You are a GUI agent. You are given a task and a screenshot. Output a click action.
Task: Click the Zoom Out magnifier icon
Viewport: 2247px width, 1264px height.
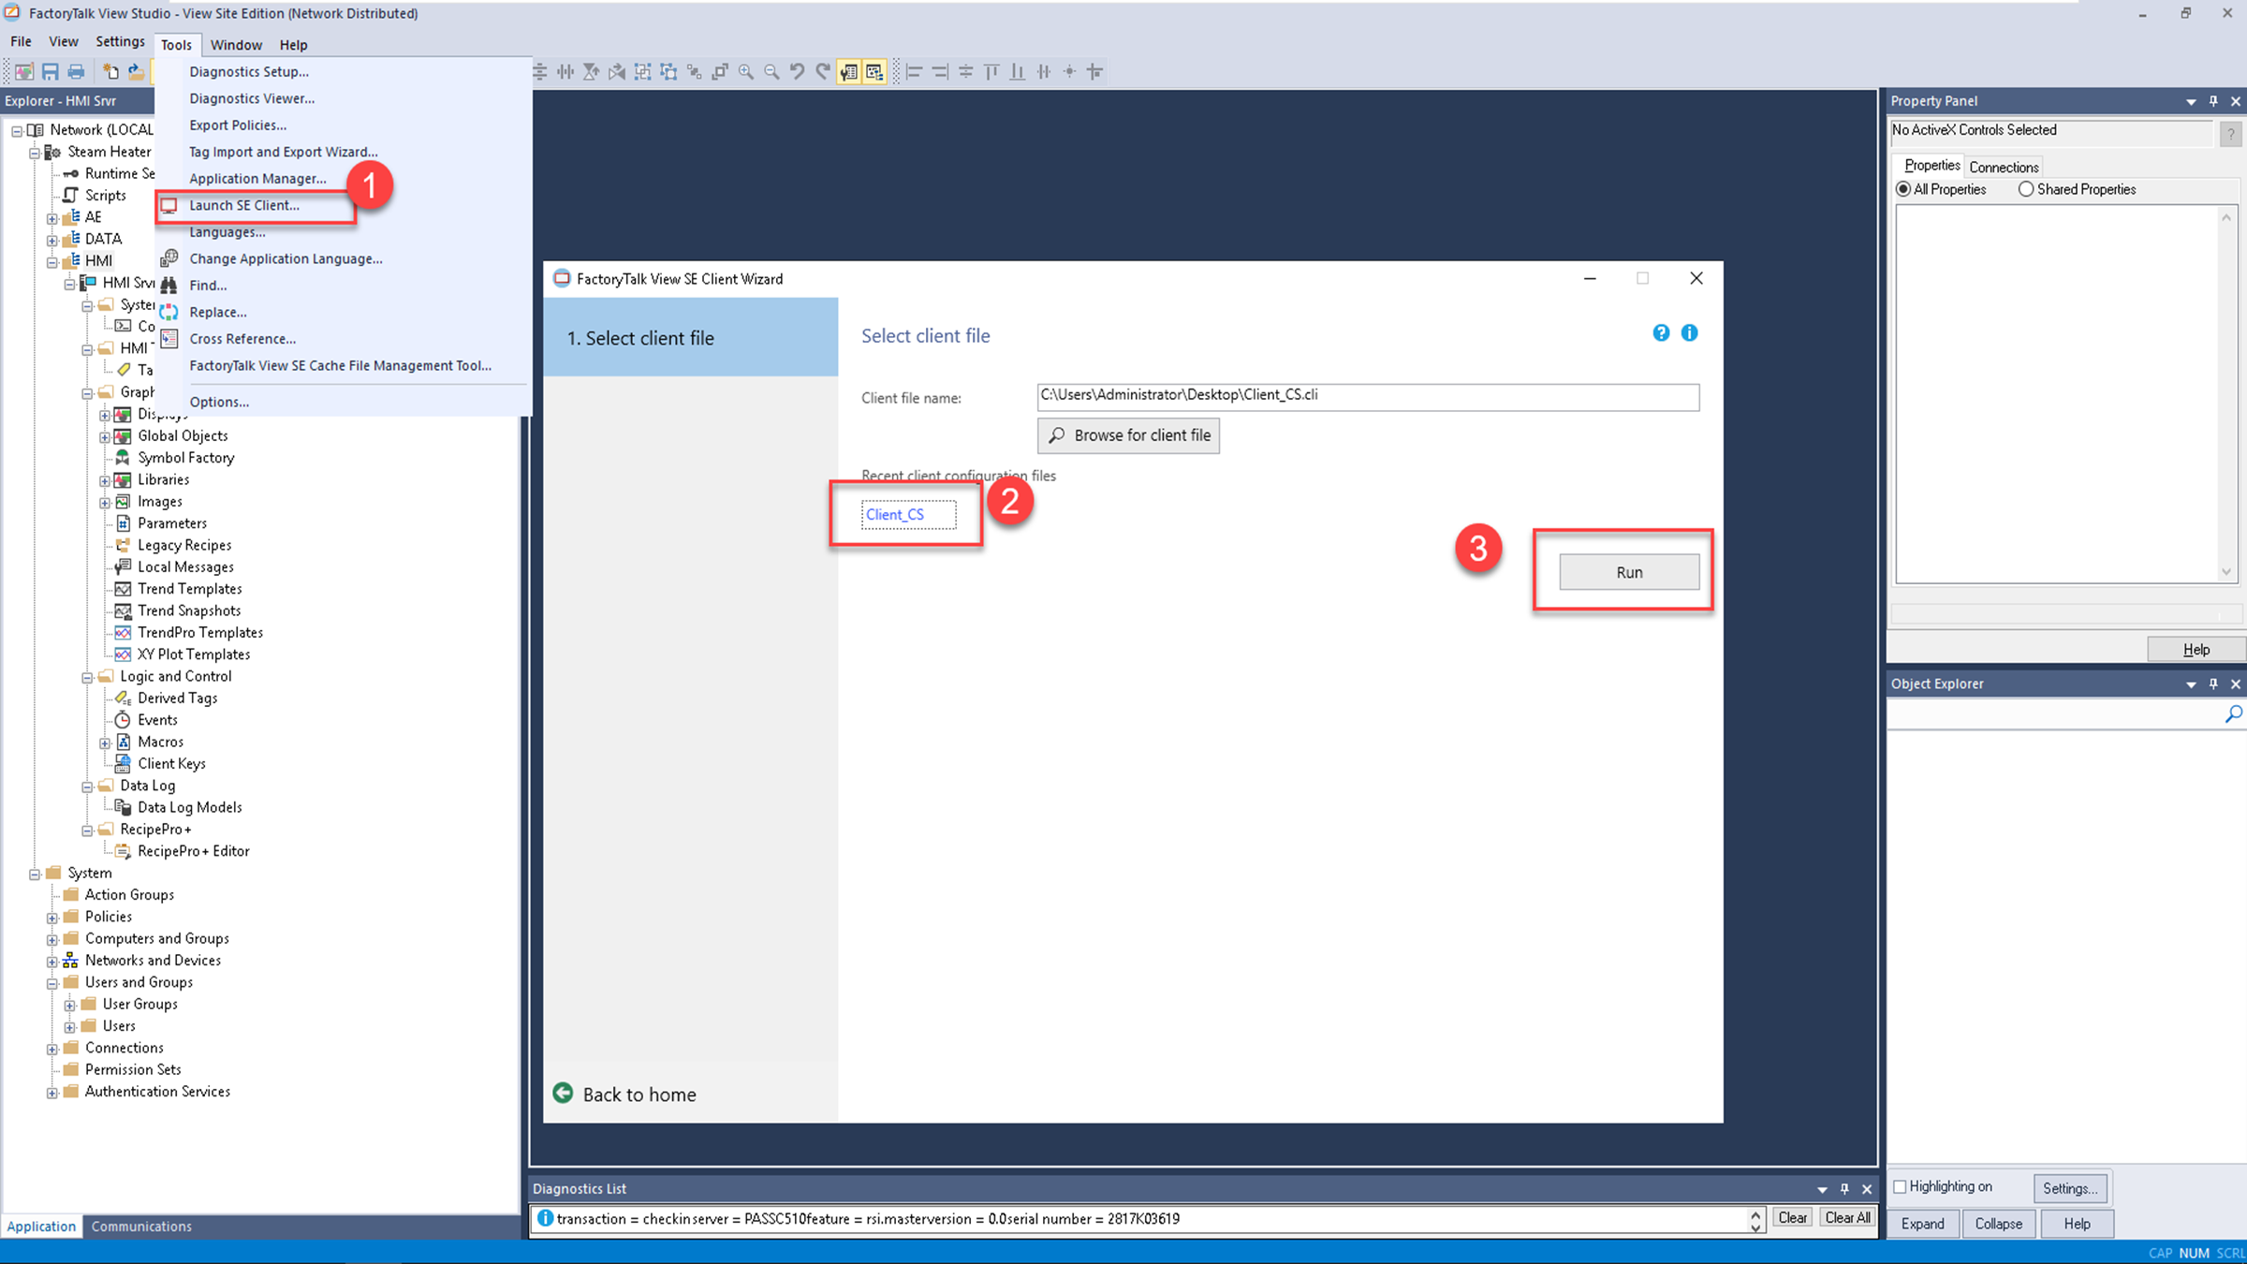pyautogui.click(x=771, y=71)
